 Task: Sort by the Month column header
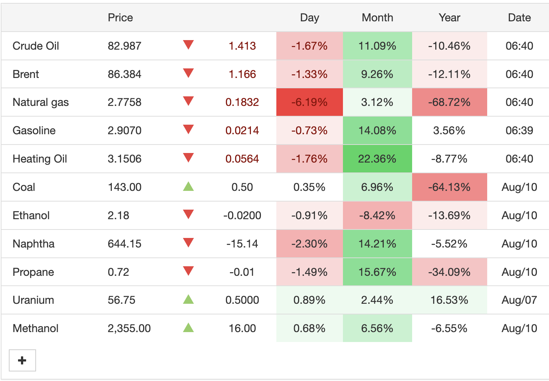point(378,18)
